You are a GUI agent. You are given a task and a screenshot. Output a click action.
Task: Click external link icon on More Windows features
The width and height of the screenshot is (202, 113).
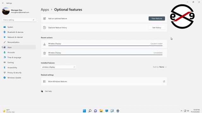click(x=164, y=82)
